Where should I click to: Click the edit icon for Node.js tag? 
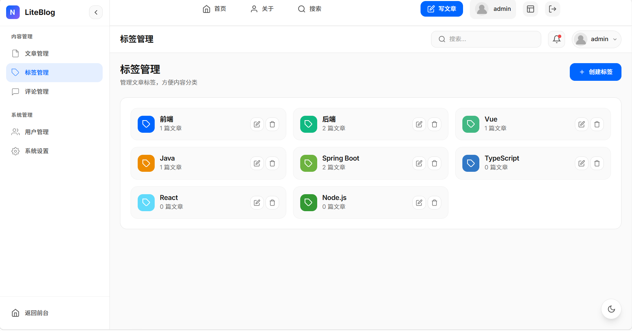point(419,203)
